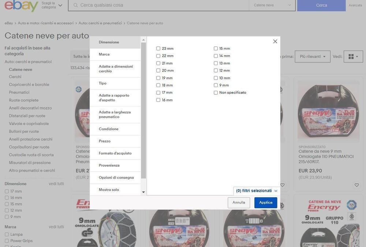Check the 23 mm checkbox
The image size is (366, 247).
[x=158, y=48]
